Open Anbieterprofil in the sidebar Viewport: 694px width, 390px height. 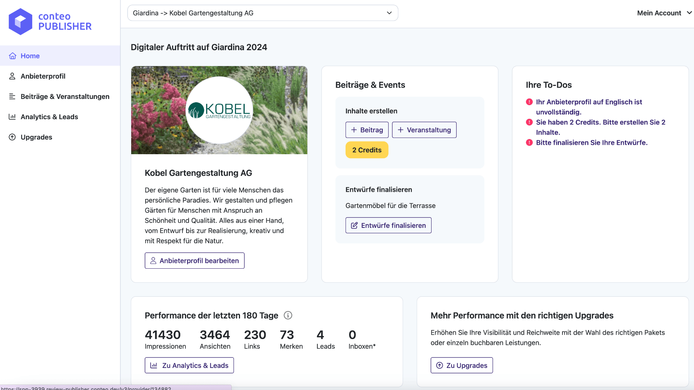[x=60, y=76]
